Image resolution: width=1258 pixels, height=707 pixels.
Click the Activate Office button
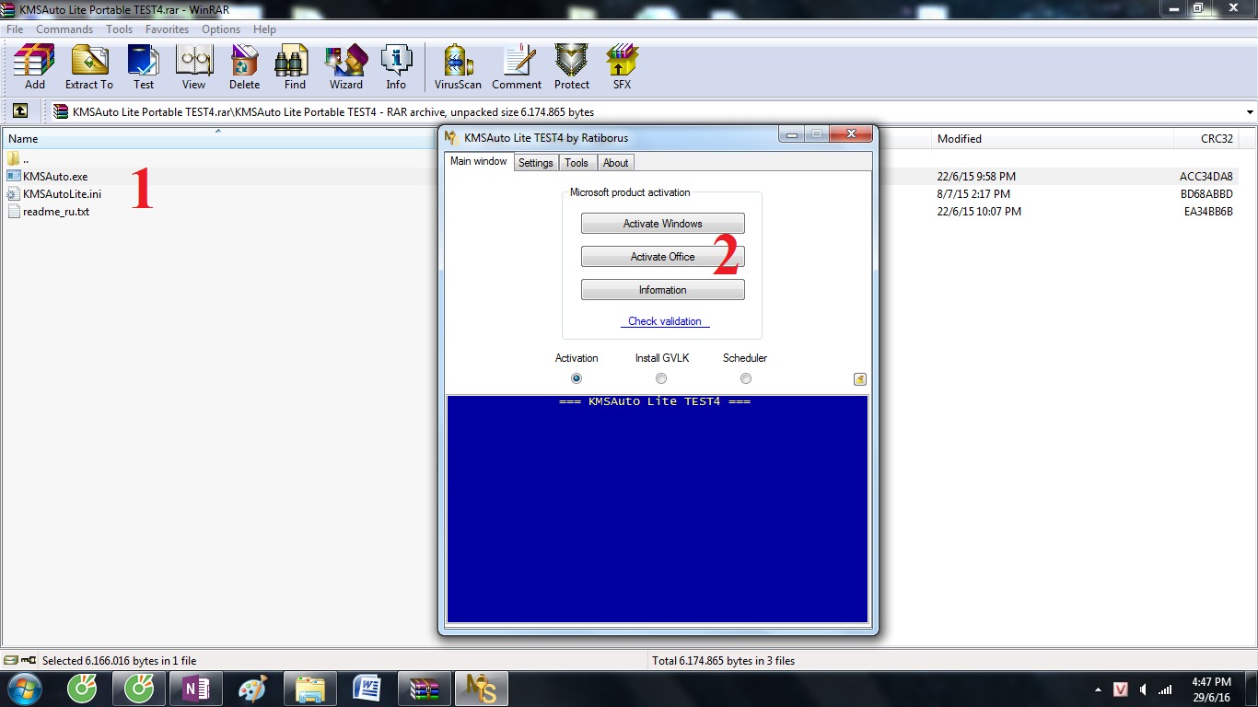tap(662, 257)
